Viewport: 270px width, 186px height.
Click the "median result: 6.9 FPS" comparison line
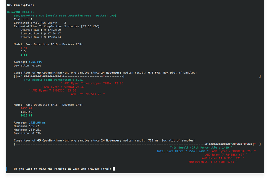coord(105,73)
